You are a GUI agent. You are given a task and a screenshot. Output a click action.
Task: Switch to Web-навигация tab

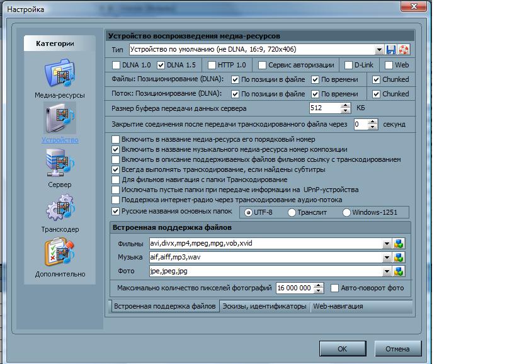(x=338, y=306)
